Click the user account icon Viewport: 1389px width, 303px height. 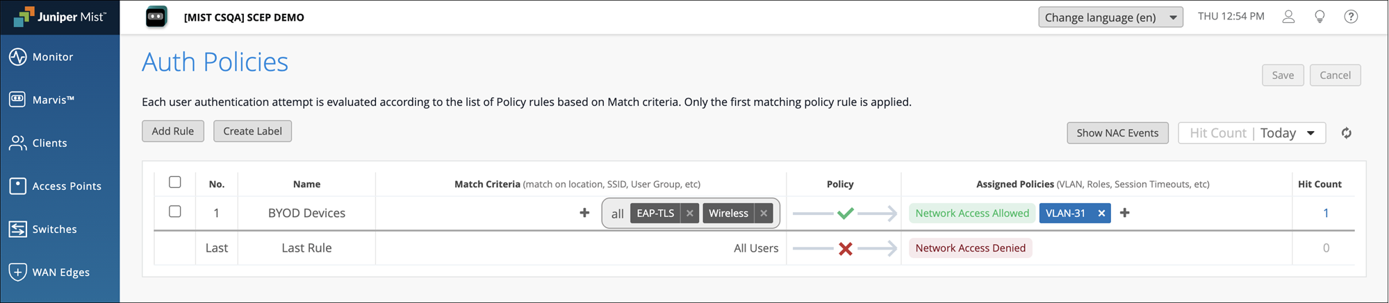click(1288, 17)
